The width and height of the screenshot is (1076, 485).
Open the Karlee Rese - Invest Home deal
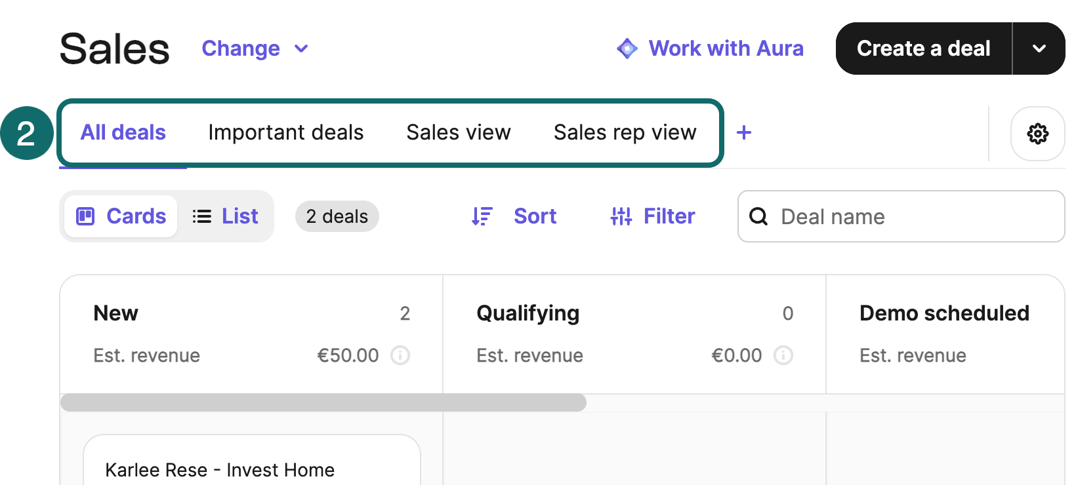coord(220,469)
